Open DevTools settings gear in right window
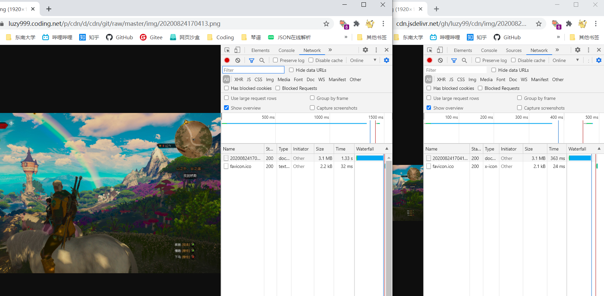This screenshot has height=296, width=604. pyautogui.click(x=578, y=50)
